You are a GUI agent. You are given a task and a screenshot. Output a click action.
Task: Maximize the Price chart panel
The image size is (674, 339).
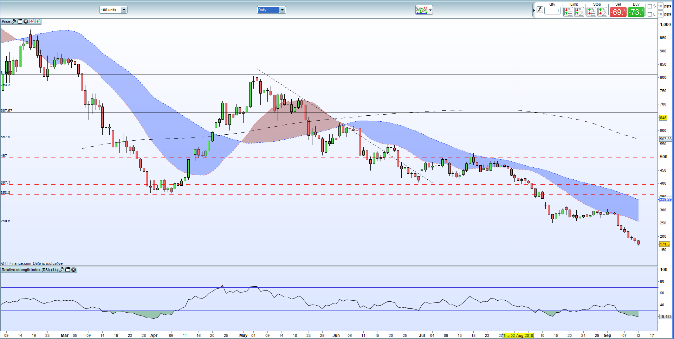[x=20, y=21]
